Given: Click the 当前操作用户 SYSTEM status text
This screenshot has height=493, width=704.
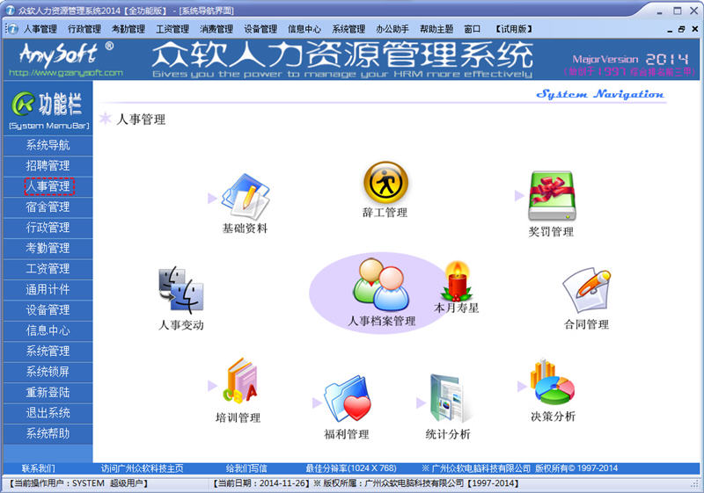Looking at the screenshot, I should [x=78, y=483].
